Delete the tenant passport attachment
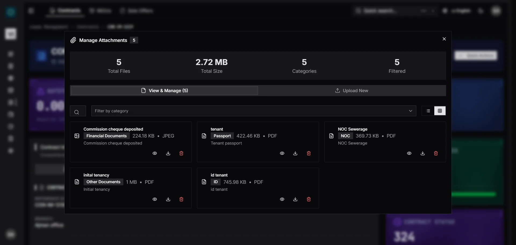Image resolution: width=516 pixels, height=245 pixels. tap(309, 153)
